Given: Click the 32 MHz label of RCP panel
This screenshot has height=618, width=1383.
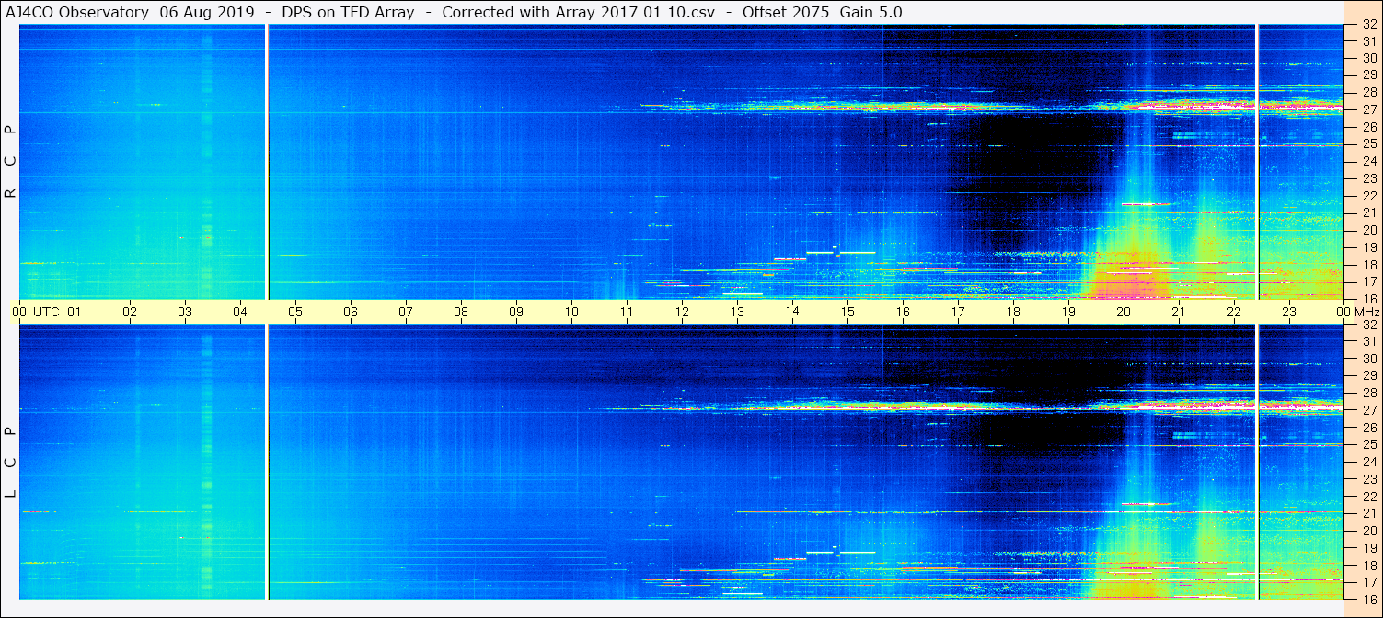Looking at the screenshot, I should [1368, 25].
